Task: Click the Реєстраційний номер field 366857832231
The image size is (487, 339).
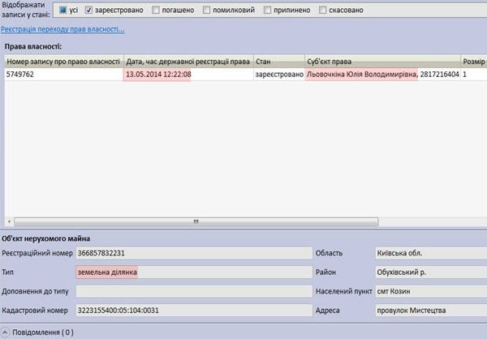Action: pos(193,253)
